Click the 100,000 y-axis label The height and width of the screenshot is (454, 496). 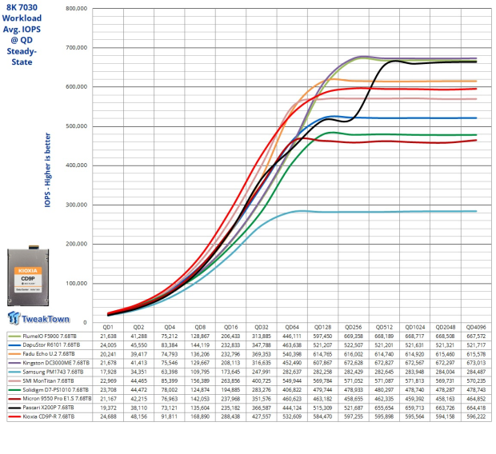click(x=77, y=283)
